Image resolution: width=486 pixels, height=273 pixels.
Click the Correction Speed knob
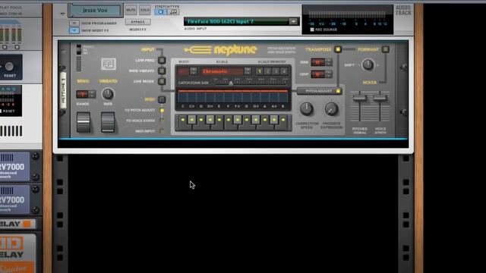pyautogui.click(x=307, y=109)
